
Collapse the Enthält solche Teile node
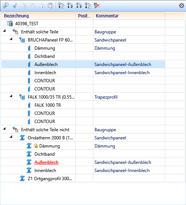(x=4, y=31)
